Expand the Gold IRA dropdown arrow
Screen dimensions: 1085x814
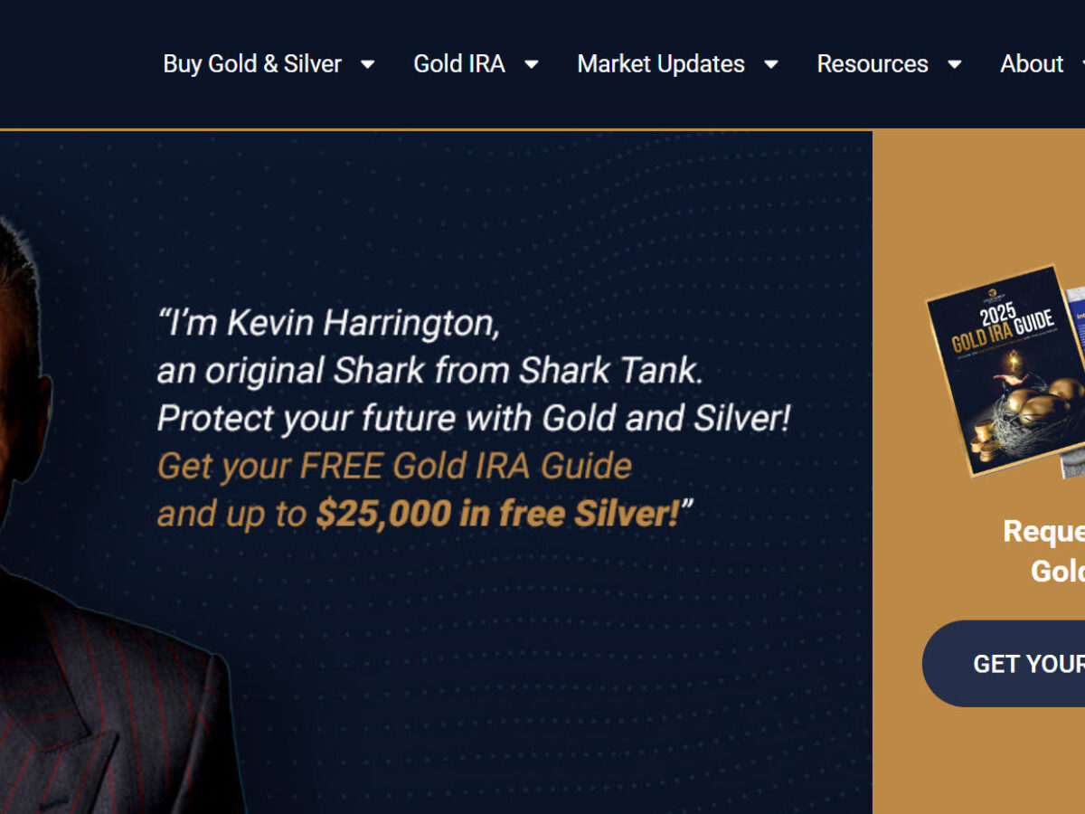[532, 64]
